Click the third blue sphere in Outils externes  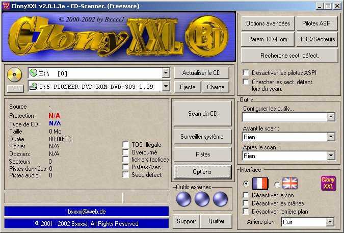(220, 199)
